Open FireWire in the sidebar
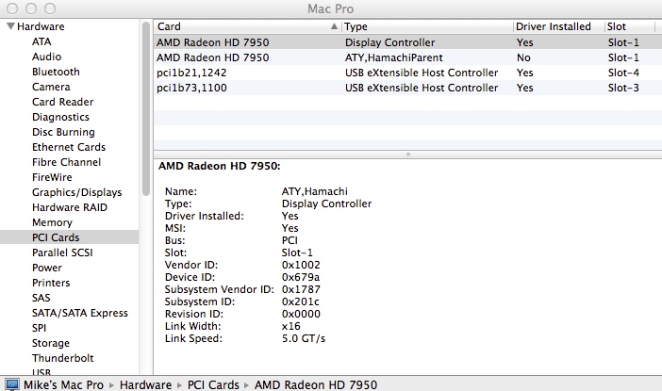662x391 pixels. (52, 177)
